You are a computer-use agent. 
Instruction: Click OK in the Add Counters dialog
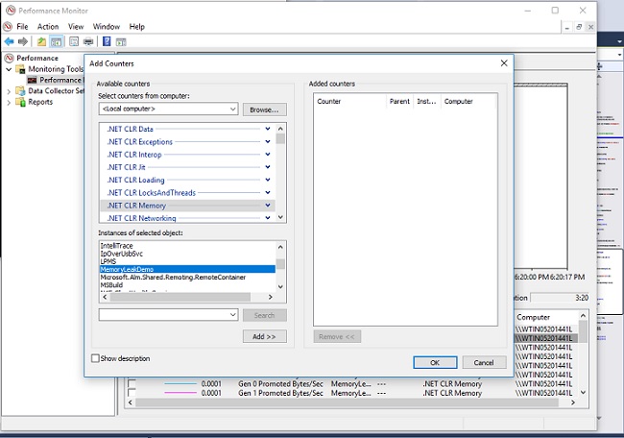435,362
